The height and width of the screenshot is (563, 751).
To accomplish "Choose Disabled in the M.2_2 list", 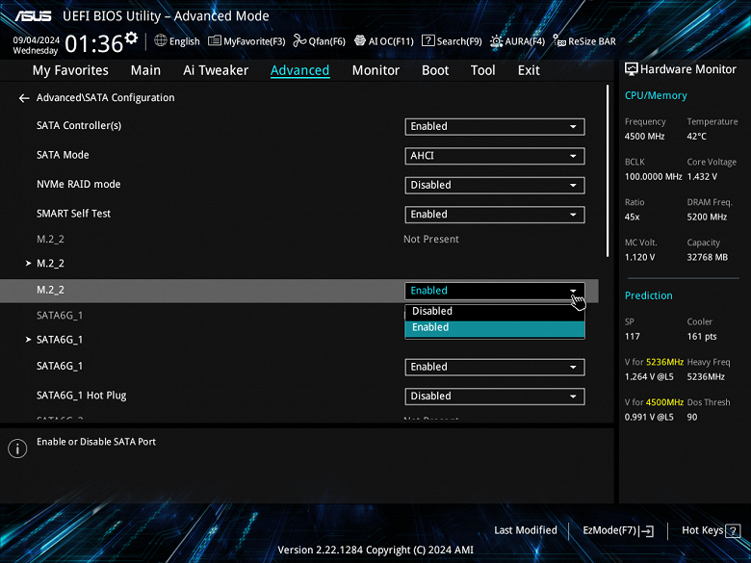I will pyautogui.click(x=495, y=311).
